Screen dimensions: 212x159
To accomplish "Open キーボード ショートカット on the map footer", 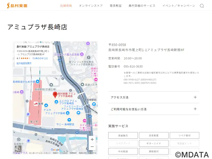I will pos(40,153).
